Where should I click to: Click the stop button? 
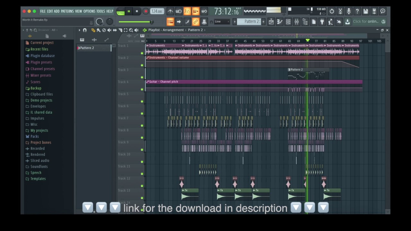tap(137, 11)
